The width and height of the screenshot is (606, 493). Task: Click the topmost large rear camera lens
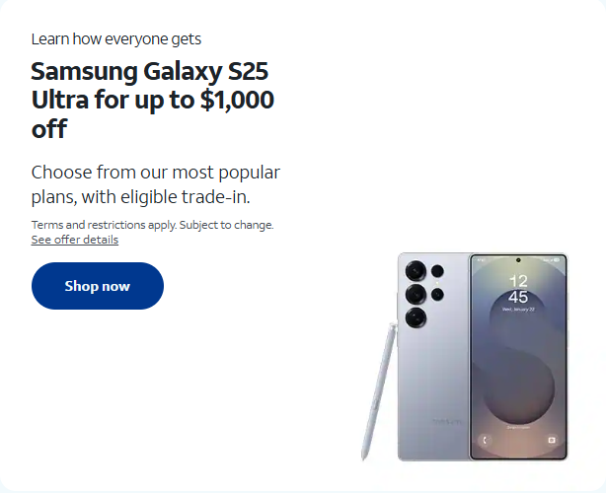(x=416, y=271)
